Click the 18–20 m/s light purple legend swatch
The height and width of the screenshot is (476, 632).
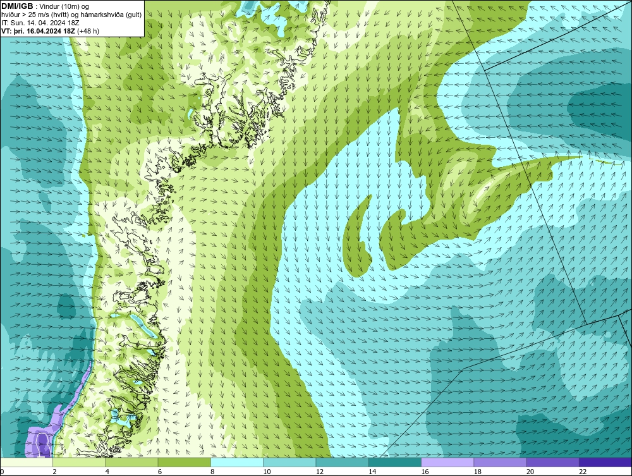pos(500,462)
